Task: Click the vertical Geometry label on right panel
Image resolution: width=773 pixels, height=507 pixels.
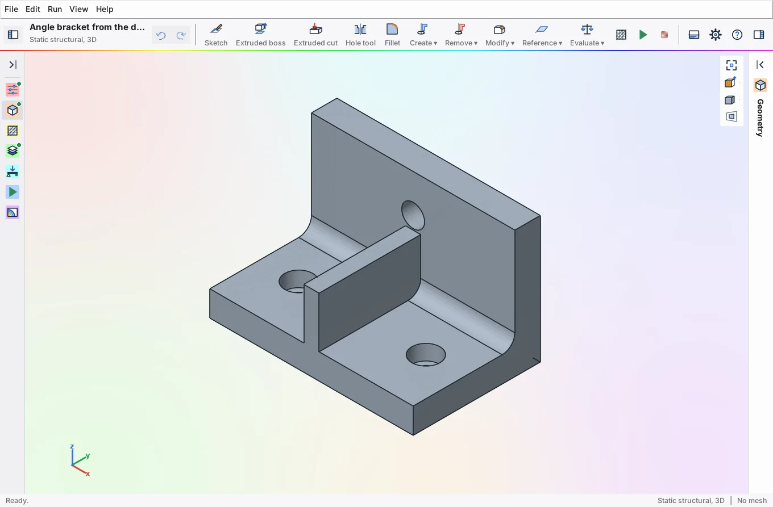Action: point(760,118)
